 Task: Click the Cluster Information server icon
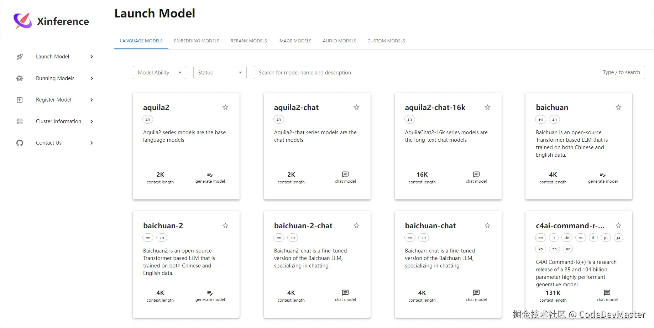pos(20,121)
